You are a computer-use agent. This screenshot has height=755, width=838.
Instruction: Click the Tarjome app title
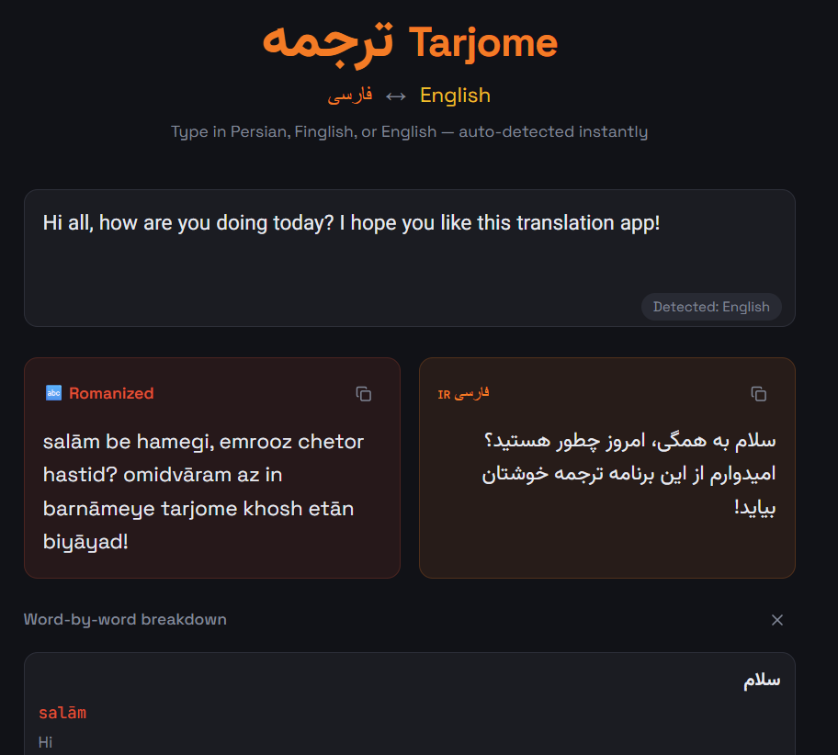pyautogui.click(x=410, y=42)
